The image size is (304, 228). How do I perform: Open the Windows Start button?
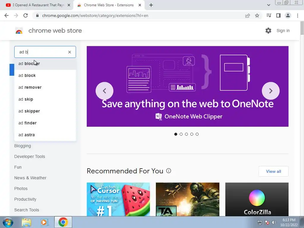click(x=8, y=222)
